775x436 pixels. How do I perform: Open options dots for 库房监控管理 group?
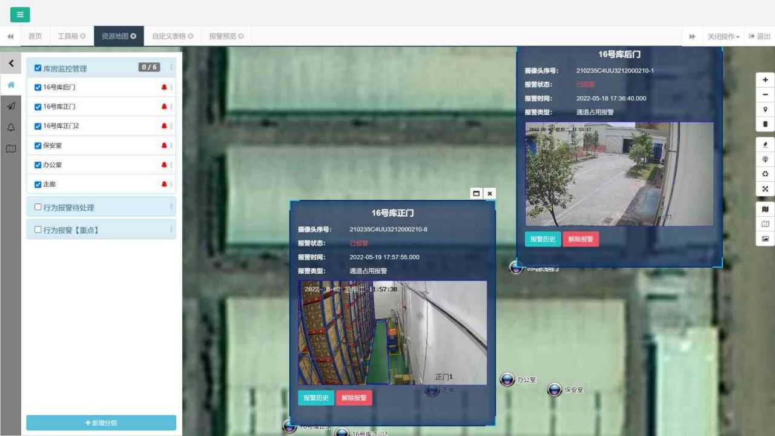pos(171,68)
